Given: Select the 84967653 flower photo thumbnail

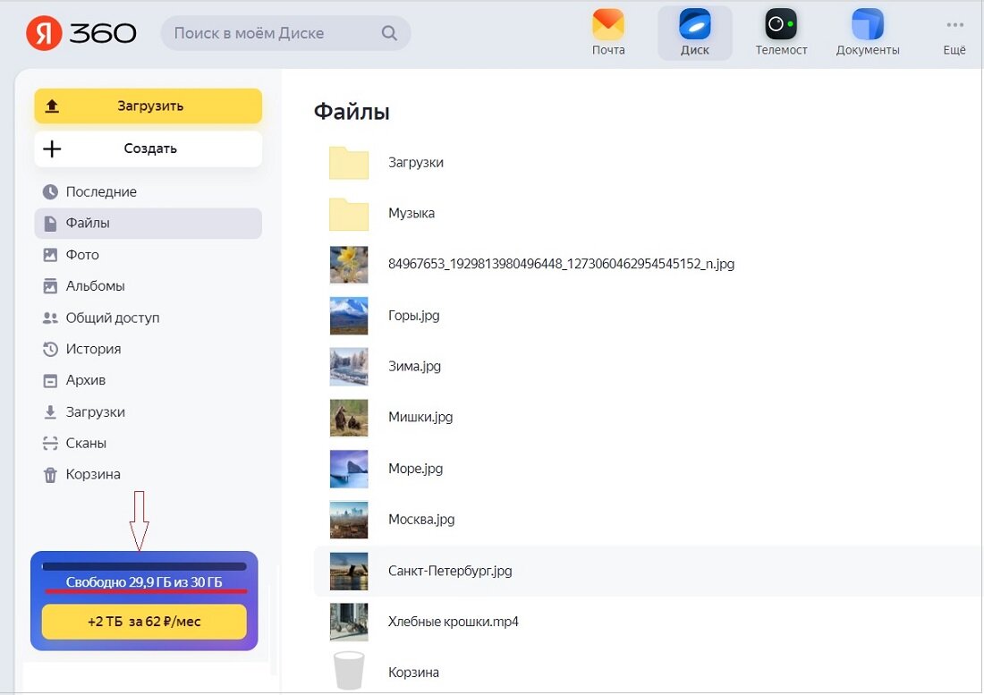Looking at the screenshot, I should pos(349,265).
